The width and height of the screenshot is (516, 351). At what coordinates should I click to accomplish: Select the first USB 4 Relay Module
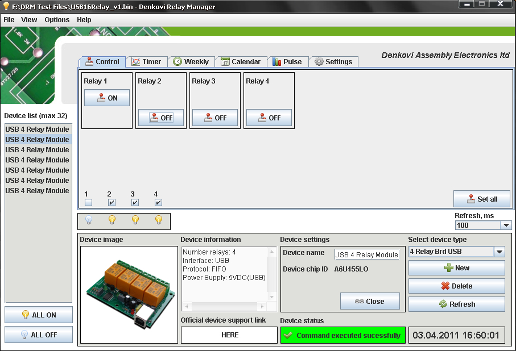(x=38, y=129)
